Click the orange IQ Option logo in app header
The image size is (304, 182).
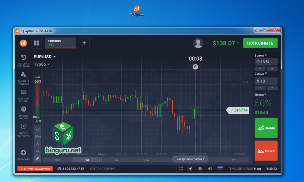pos(23,43)
